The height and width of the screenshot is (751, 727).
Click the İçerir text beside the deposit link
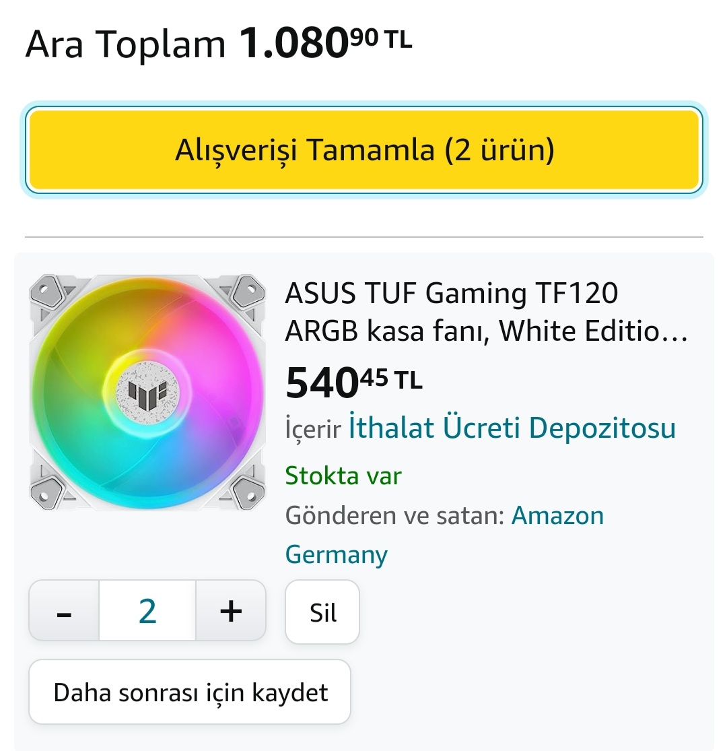[313, 430]
